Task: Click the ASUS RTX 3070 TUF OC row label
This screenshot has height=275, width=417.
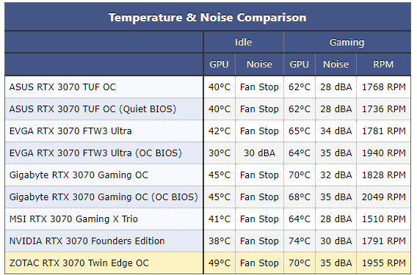Action: pos(62,87)
